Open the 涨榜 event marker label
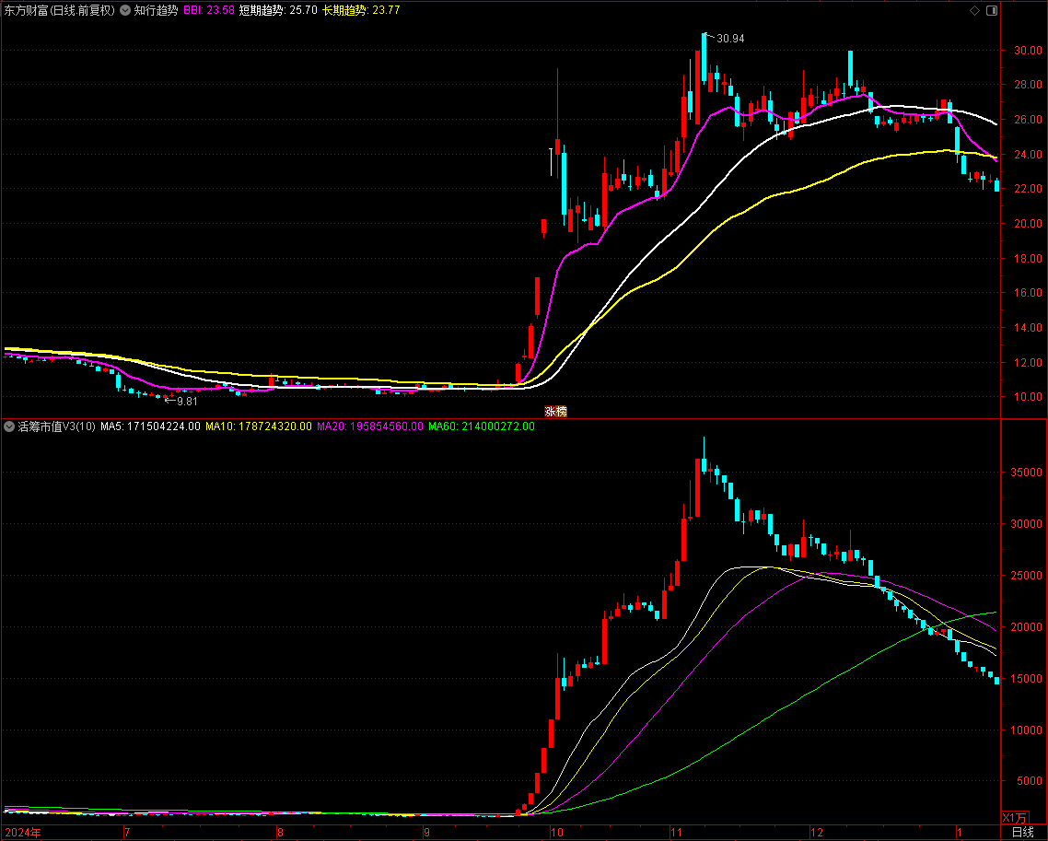The width and height of the screenshot is (1048, 841). (x=555, y=412)
